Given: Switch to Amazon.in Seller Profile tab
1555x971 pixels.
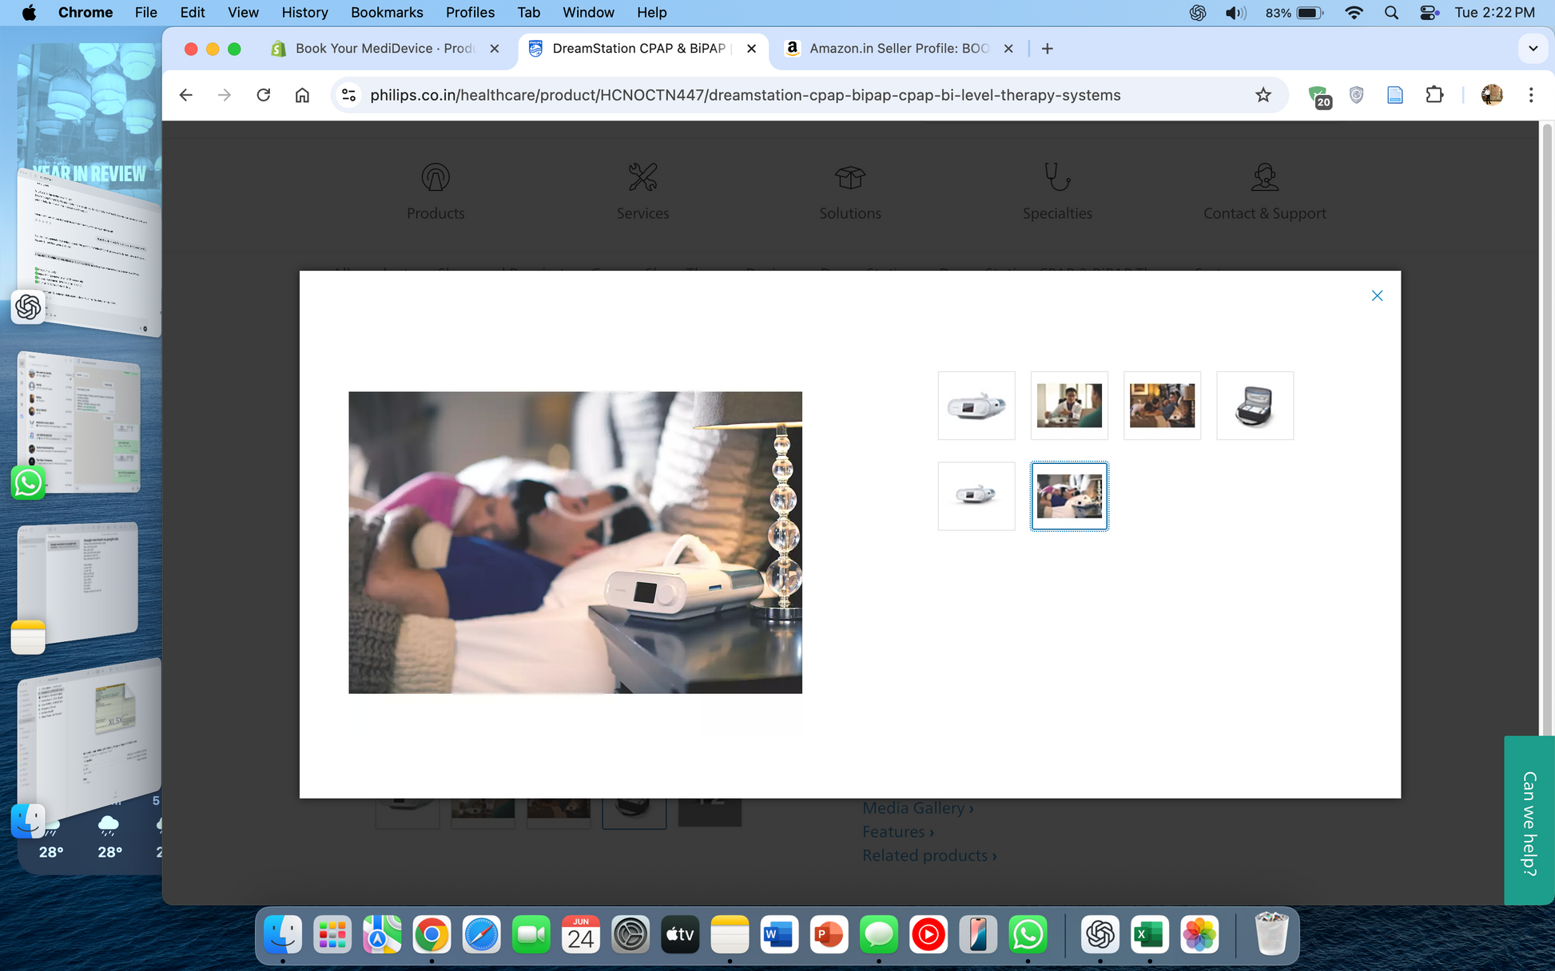Looking at the screenshot, I should [x=899, y=49].
